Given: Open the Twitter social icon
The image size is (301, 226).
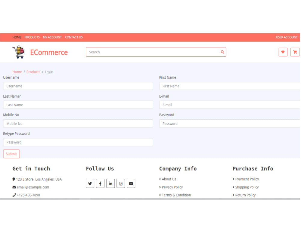Looking at the screenshot, I should (x=90, y=183).
